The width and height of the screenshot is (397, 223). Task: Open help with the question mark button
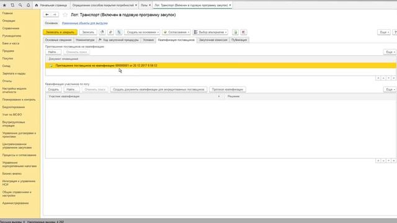point(395,32)
